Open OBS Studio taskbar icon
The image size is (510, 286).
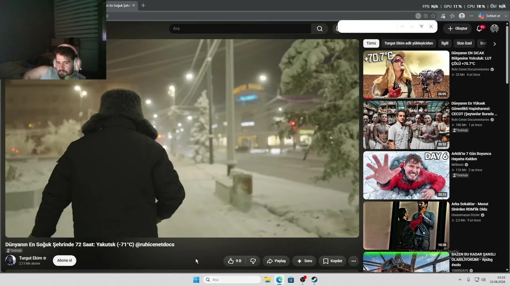(302, 280)
